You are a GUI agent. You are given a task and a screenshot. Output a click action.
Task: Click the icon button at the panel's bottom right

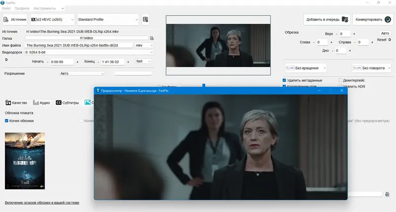pos(387,194)
